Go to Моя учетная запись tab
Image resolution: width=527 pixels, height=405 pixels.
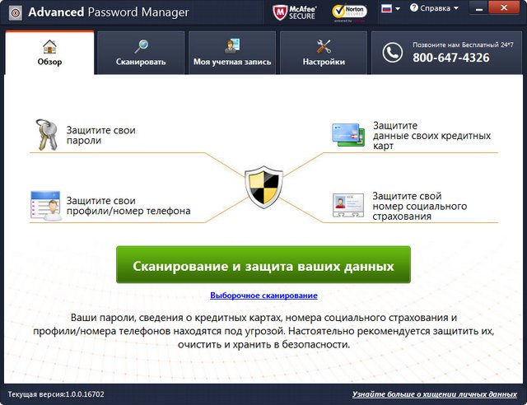click(231, 53)
